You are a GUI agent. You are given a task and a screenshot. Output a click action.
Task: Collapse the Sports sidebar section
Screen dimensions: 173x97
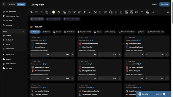click(24, 31)
